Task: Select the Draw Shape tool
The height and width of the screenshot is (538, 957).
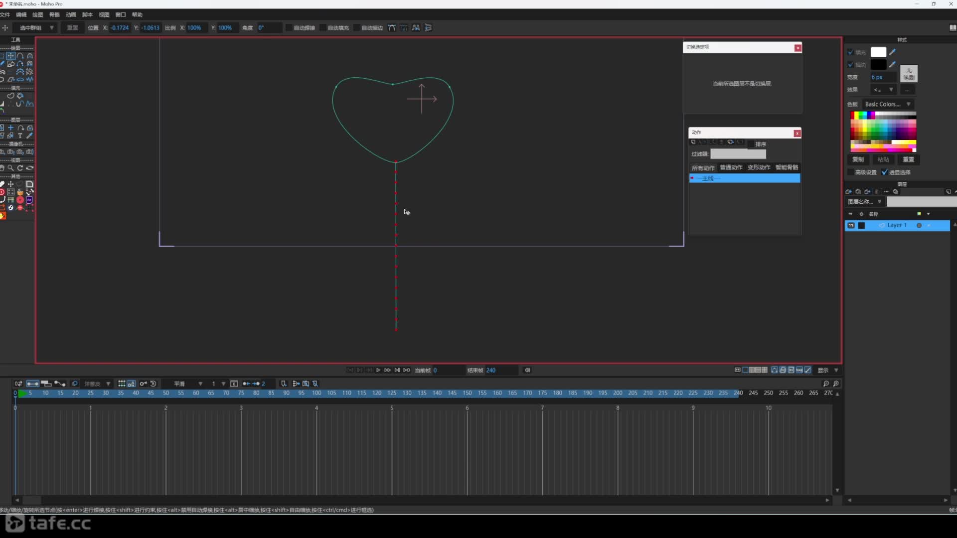Action: 10,64
